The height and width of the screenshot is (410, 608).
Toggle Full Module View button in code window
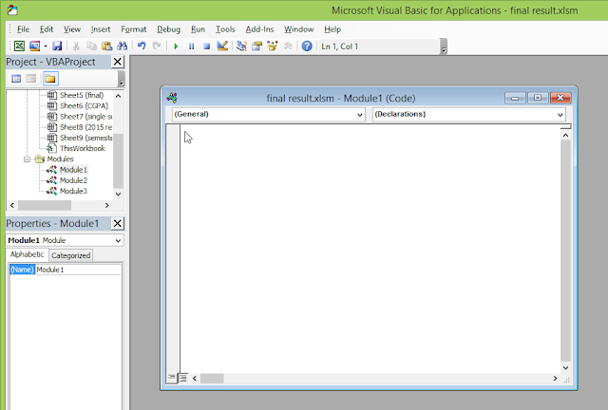(x=183, y=378)
